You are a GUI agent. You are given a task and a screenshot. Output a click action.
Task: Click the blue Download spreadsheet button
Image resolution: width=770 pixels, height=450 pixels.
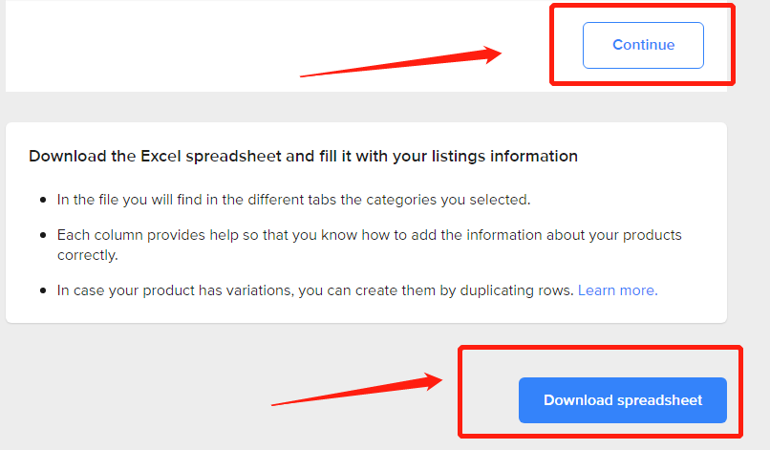[x=623, y=400]
